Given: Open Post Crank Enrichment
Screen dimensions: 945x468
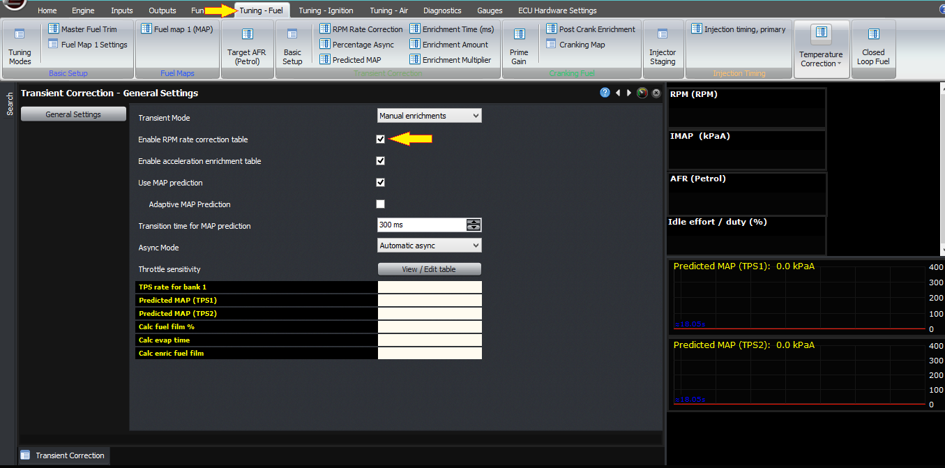Looking at the screenshot, I should click(x=591, y=29).
